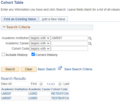This screenshot has width=120, height=101.
Task: Collapse the Search Criteria triangle
Action: 4,27
